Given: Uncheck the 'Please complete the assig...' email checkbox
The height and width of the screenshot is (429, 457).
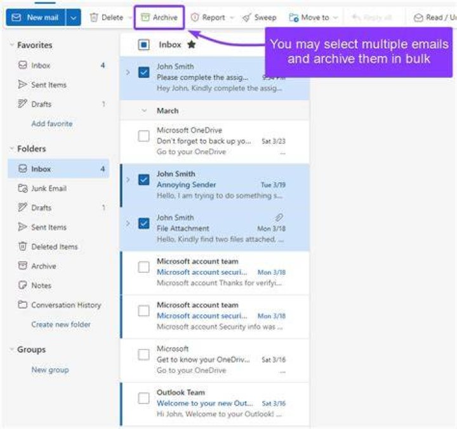Looking at the screenshot, I should pos(143,72).
